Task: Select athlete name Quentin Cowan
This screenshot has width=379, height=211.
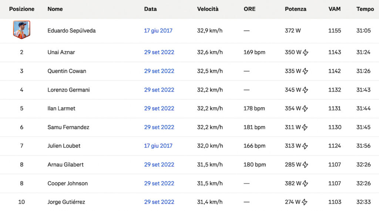Action: (x=67, y=71)
